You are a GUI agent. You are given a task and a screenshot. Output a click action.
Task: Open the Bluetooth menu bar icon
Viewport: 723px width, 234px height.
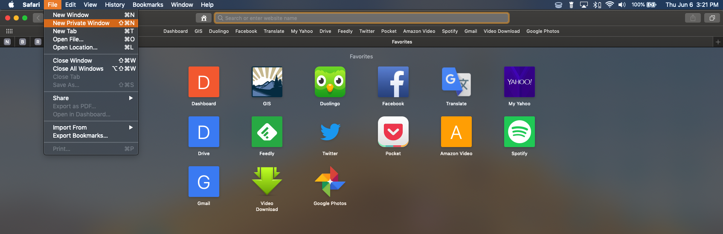(597, 5)
